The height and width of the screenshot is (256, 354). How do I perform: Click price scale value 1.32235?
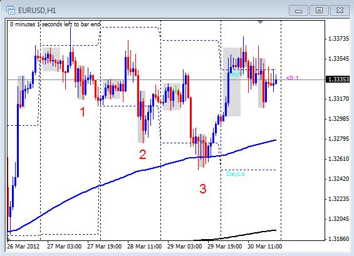(x=338, y=199)
